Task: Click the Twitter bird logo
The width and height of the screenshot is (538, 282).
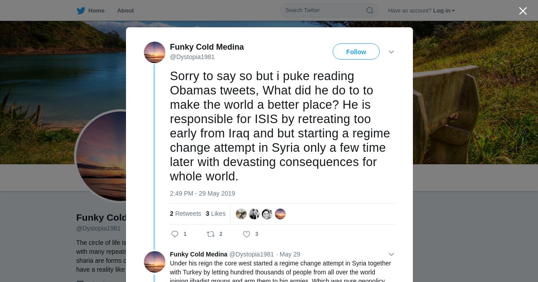Action: pos(81,11)
